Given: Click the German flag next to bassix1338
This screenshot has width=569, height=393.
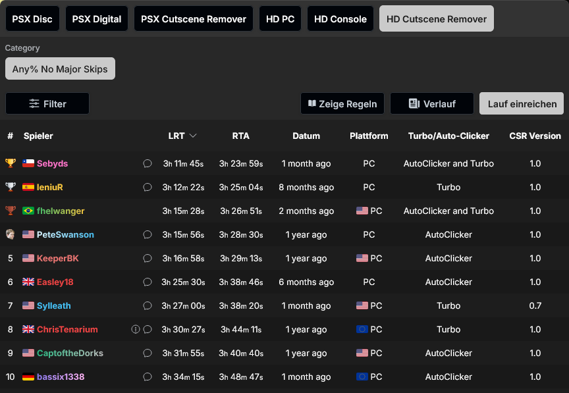Looking at the screenshot, I should coord(28,377).
